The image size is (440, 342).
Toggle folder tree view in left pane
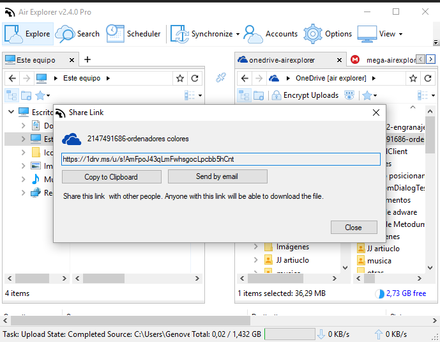coord(11,95)
